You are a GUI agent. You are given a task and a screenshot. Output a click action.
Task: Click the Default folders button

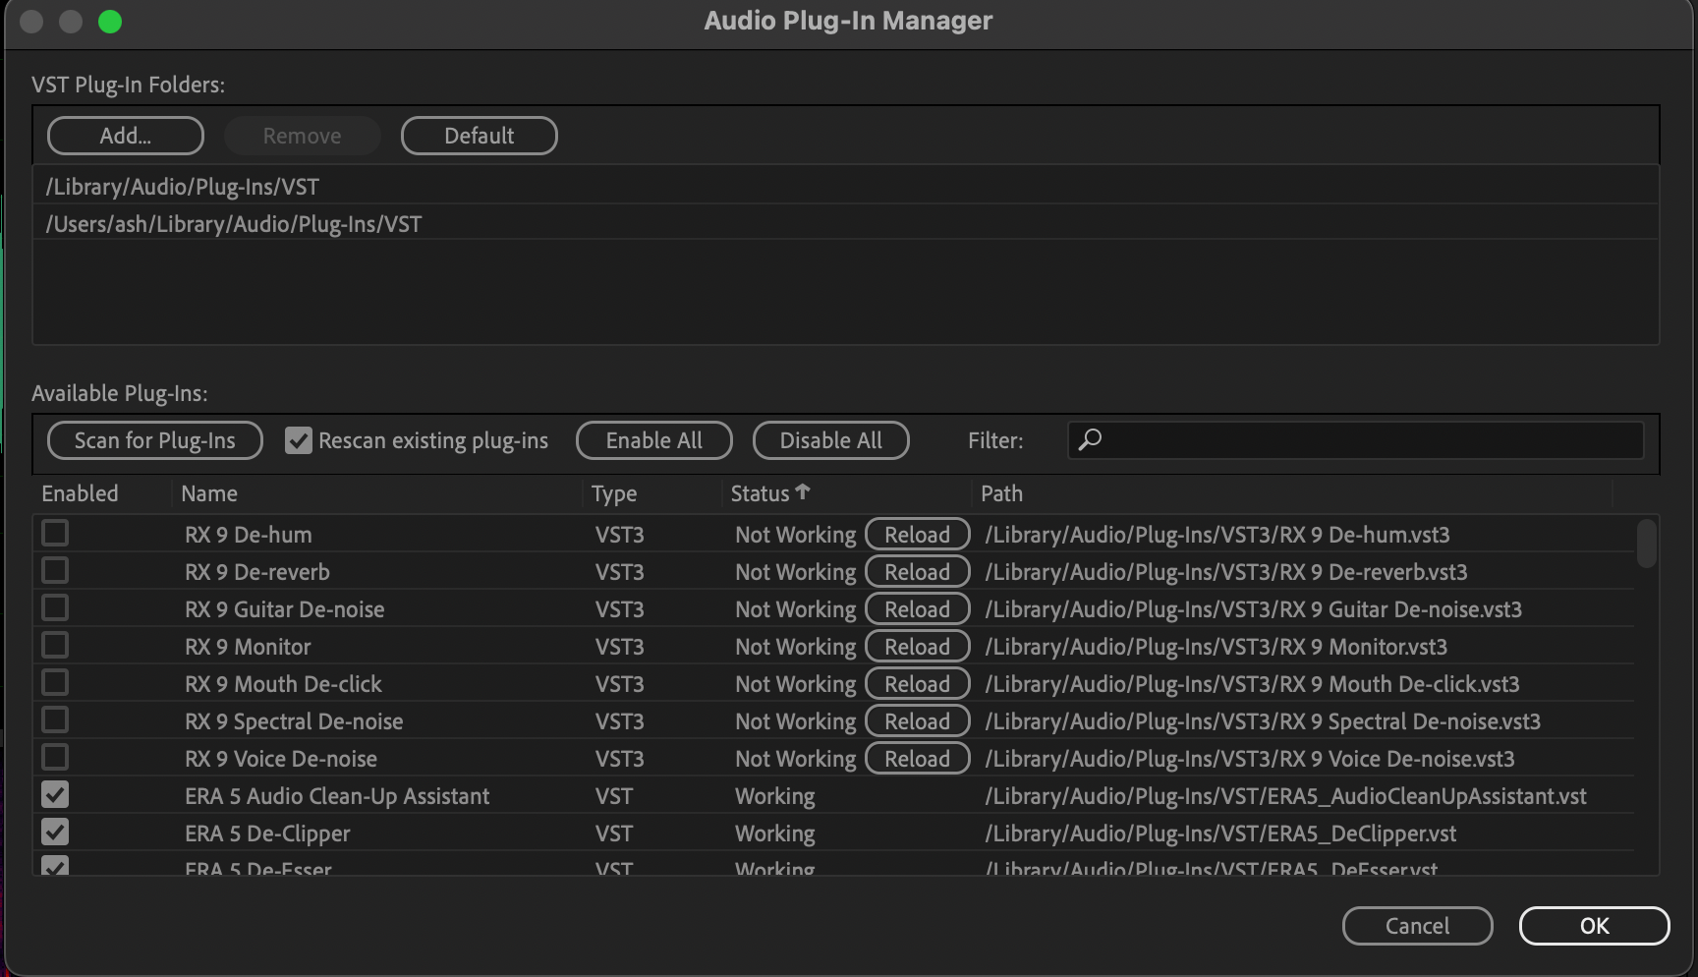click(x=480, y=136)
